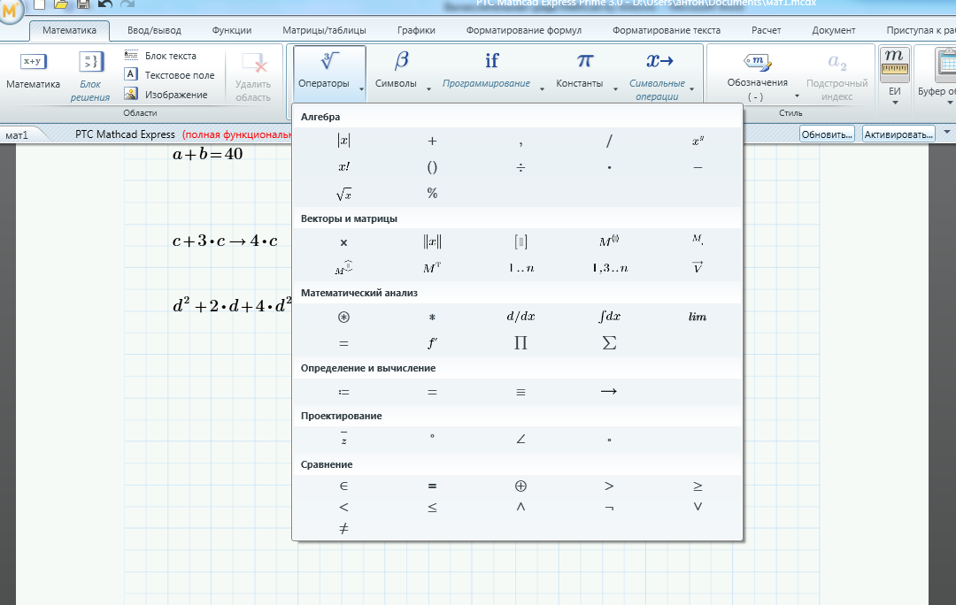Switch to the Ввод/вывод ribbon tab
This screenshot has height=605, width=956.
(x=154, y=30)
